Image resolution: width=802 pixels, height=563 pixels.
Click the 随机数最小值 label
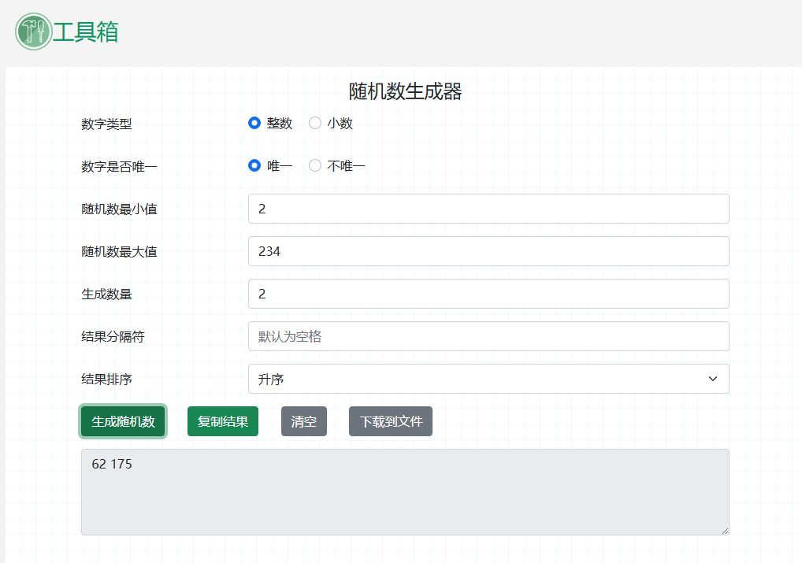119,209
